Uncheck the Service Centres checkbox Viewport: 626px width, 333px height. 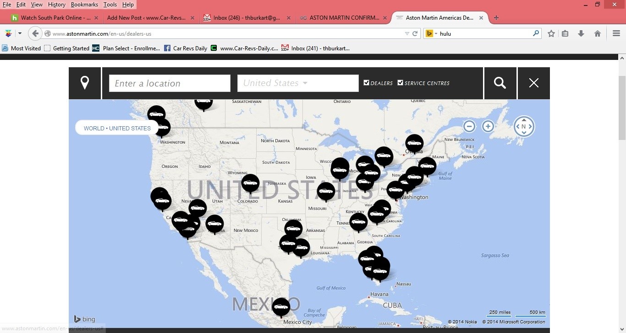[x=400, y=82]
